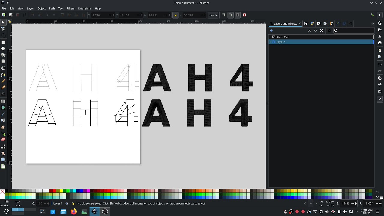The width and height of the screenshot is (384, 216).
Task: Toggle scale stroke width with objects
Action: [x=223, y=15]
